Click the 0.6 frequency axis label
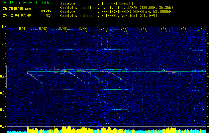The image size is (209, 133). click(3, 126)
